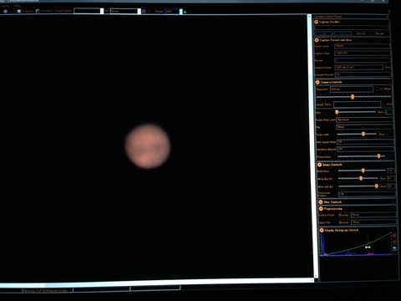The image size is (401, 301).
Task: Click the exposure slider handle
Action: pyautogui.click(x=353, y=97)
